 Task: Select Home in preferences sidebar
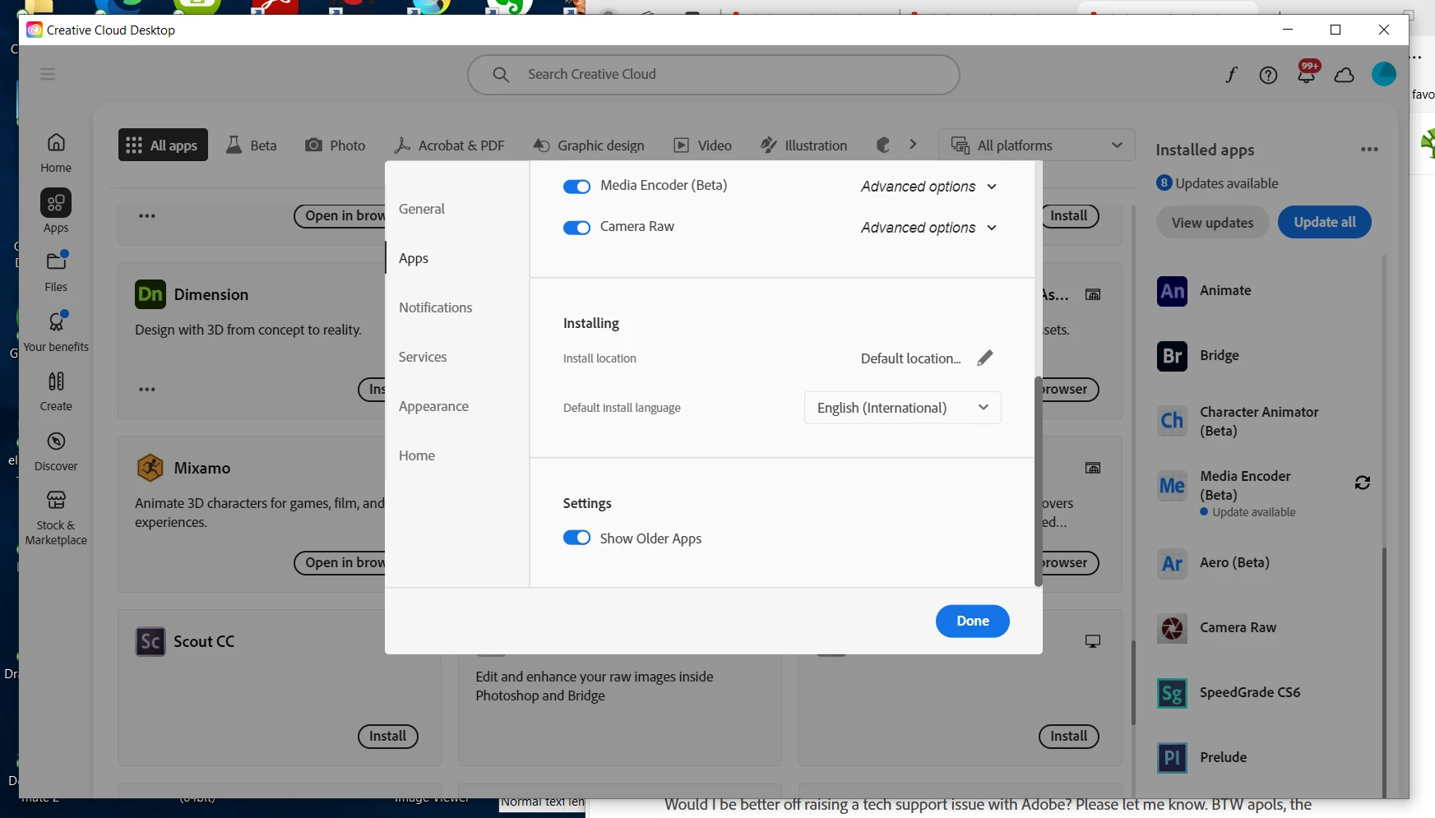[x=417, y=455]
